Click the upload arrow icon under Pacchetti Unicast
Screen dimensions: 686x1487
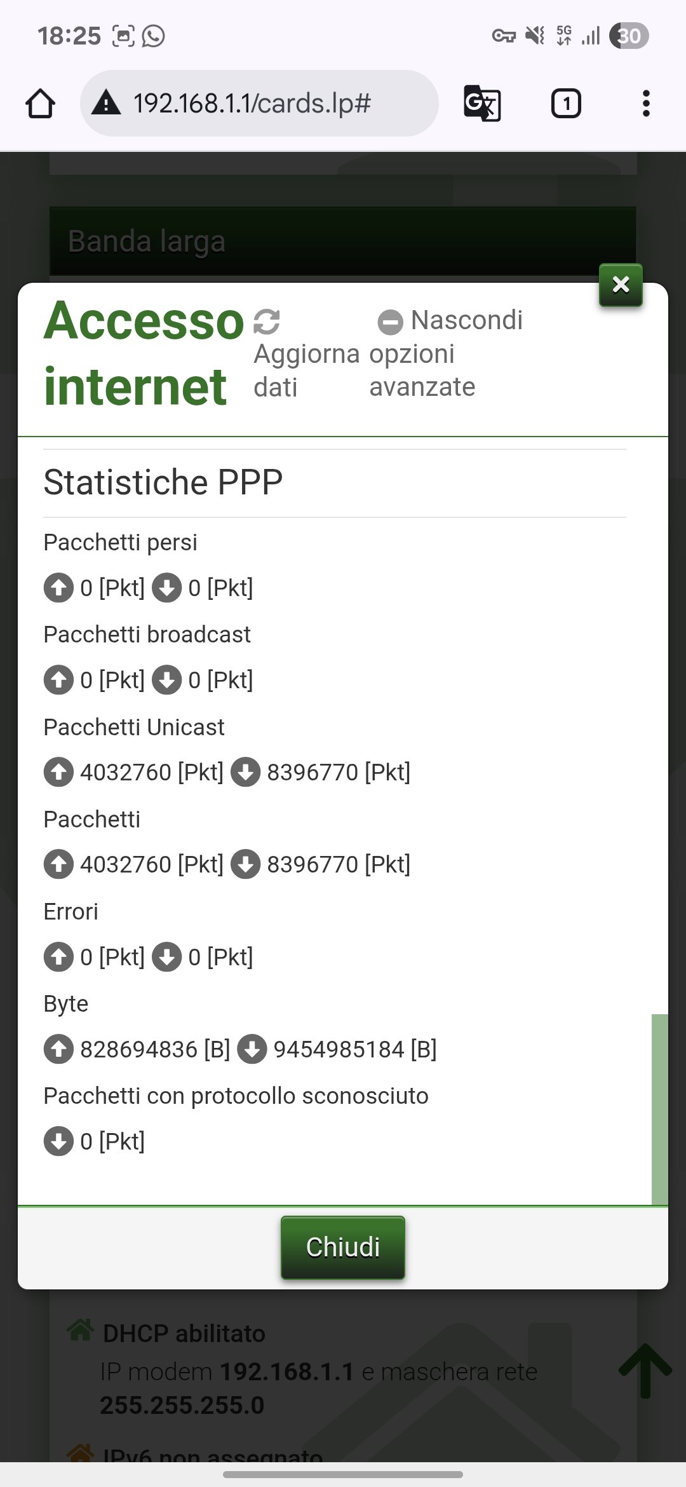(58, 773)
